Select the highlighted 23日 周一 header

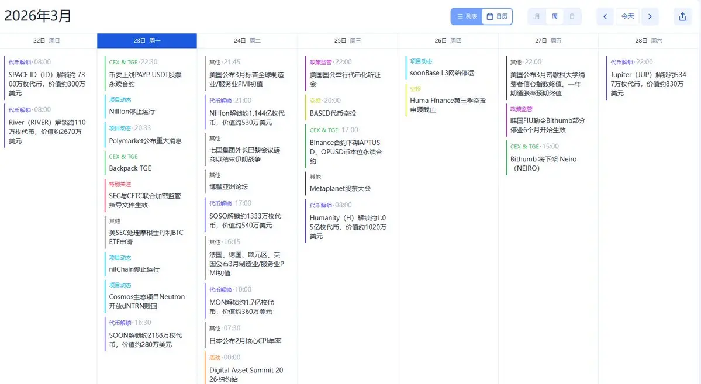pos(147,41)
